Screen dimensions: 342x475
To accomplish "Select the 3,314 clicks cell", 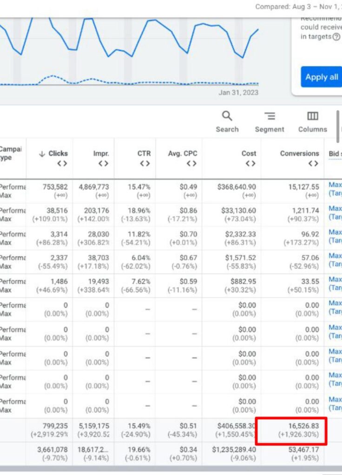I will [49, 238].
